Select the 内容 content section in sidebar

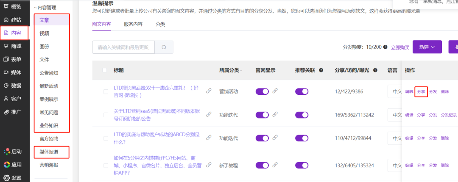pos(14,33)
